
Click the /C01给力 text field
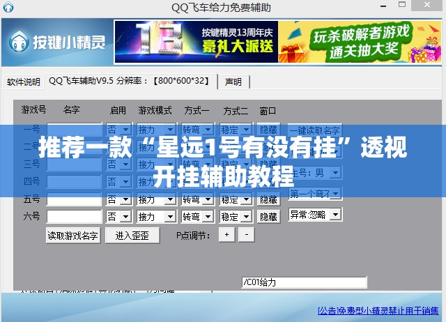point(304,282)
